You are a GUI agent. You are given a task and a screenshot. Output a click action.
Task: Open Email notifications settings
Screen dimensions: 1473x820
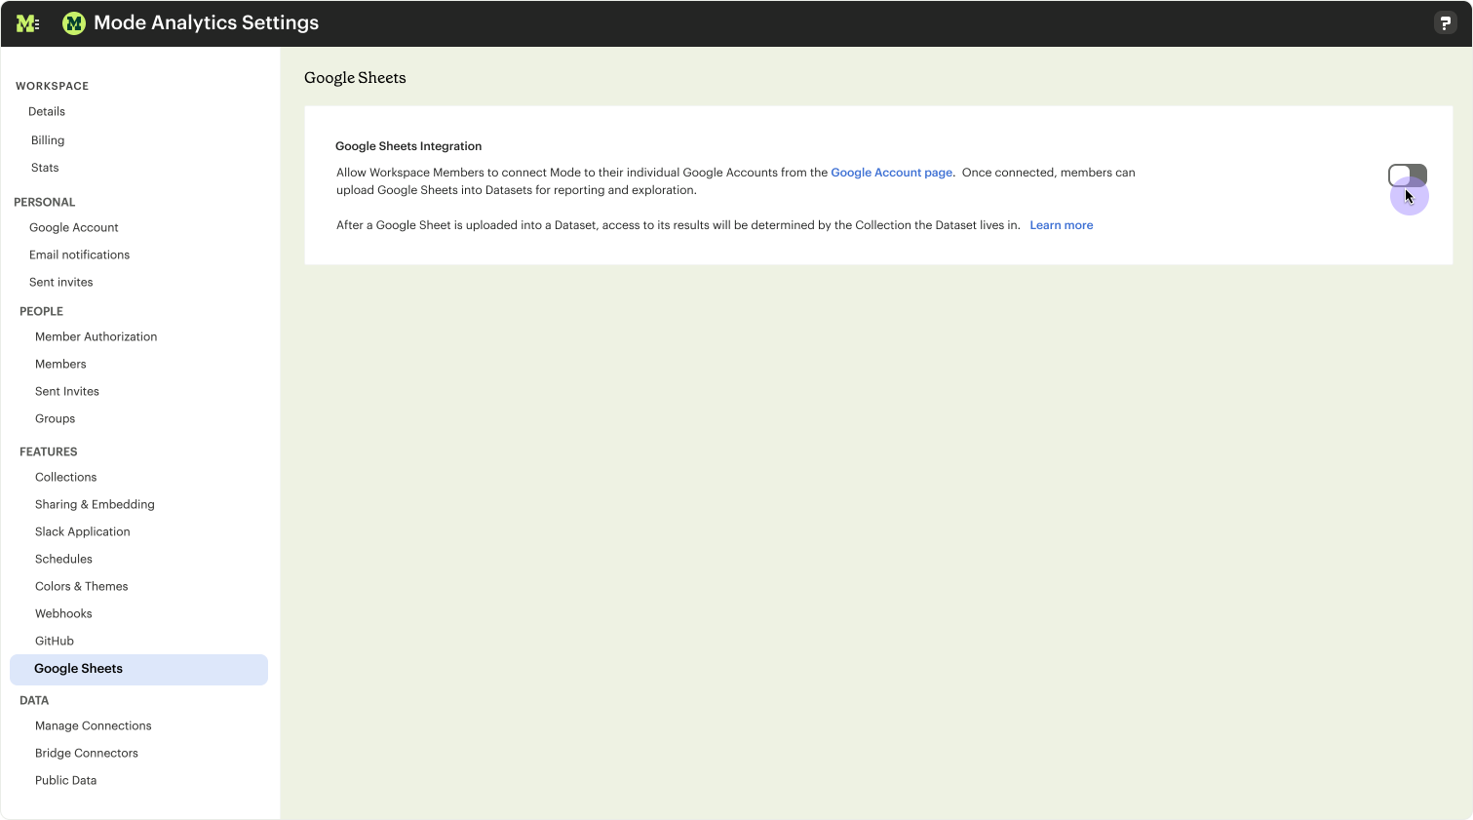(x=79, y=255)
